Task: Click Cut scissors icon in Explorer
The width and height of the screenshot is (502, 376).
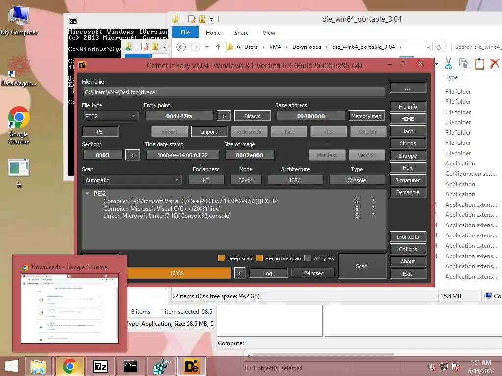Action: coord(448,64)
